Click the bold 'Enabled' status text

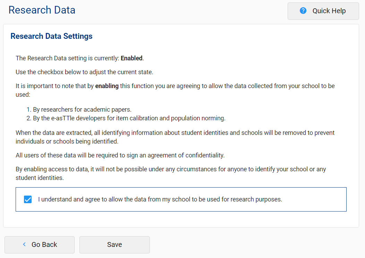131,58
